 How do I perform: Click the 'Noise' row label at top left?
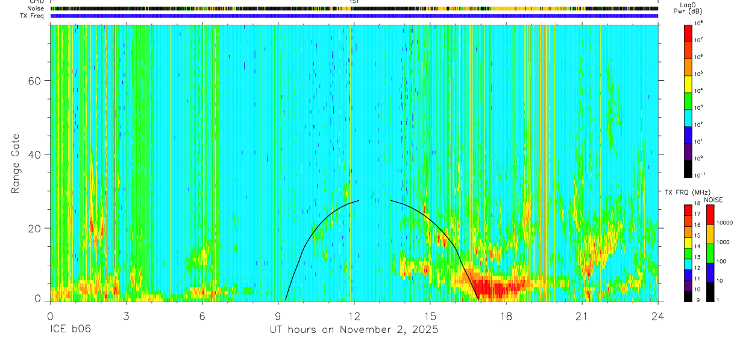click(37, 8)
